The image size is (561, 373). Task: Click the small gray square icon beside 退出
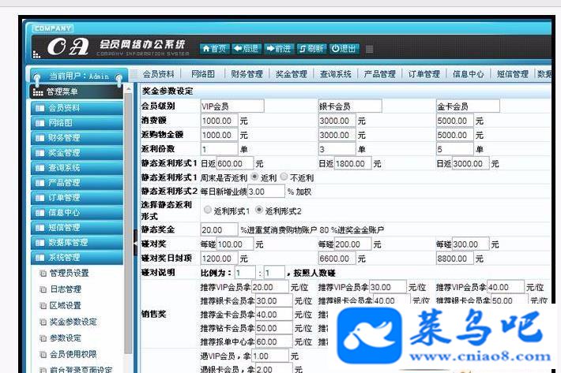pyautogui.click(x=370, y=49)
